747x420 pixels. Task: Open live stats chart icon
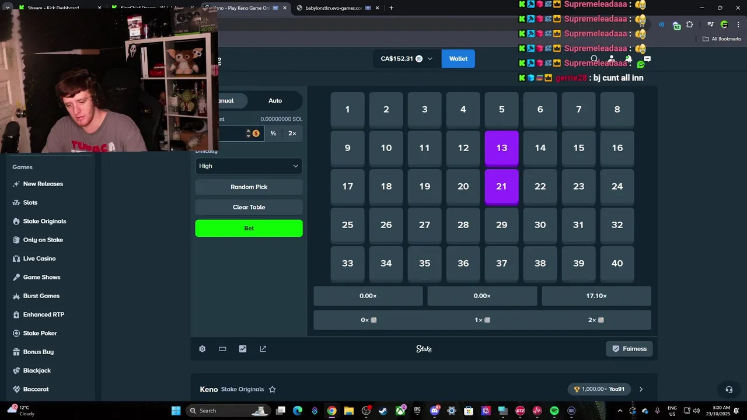[243, 349]
